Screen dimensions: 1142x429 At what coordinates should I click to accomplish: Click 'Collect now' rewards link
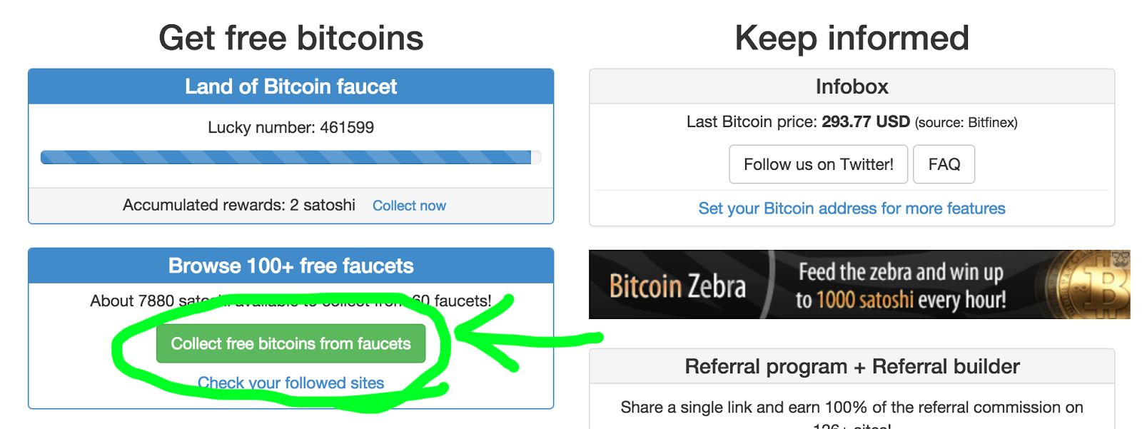coord(409,206)
